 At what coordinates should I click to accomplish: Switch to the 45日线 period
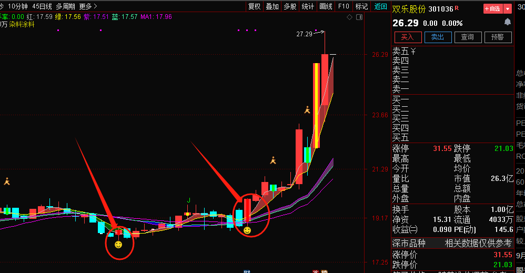point(42,6)
